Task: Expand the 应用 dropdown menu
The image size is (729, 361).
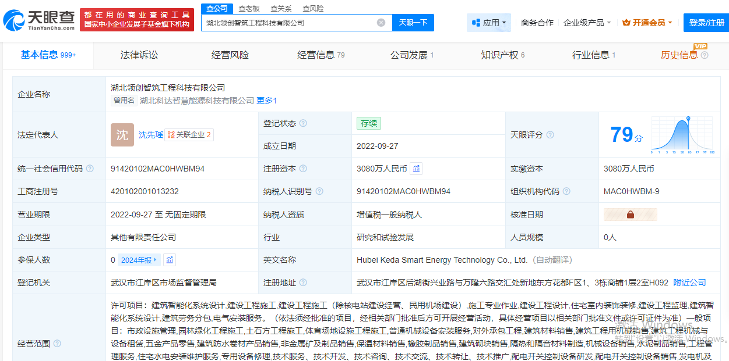Action: click(x=488, y=23)
